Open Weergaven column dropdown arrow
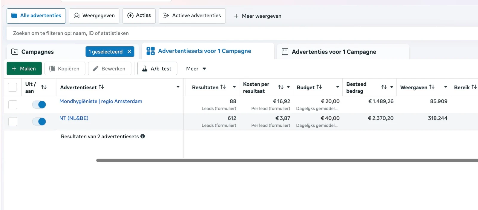 coord(446,87)
